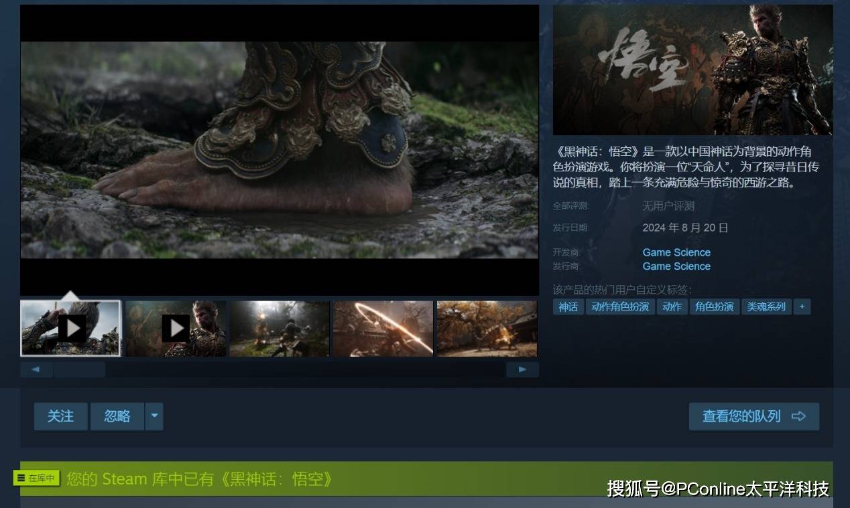Select the 动作角色扮演 tag

pos(620,307)
